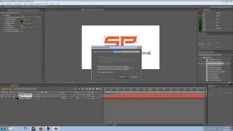Open the Animationsvorgaben dropdown

point(29,17)
